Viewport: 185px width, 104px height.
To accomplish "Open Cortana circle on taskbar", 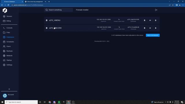I will point(40,102).
